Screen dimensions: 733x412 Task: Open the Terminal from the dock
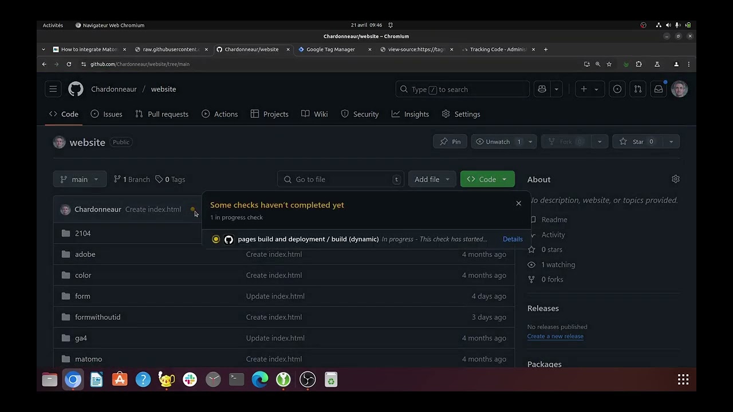tap(237, 379)
